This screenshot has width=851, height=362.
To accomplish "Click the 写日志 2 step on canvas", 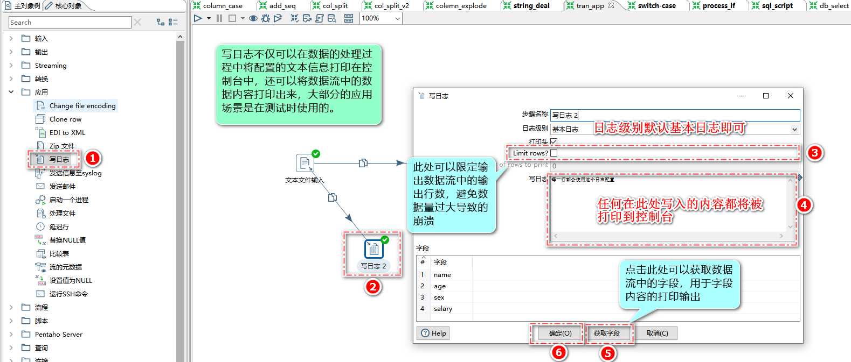I will [373, 249].
